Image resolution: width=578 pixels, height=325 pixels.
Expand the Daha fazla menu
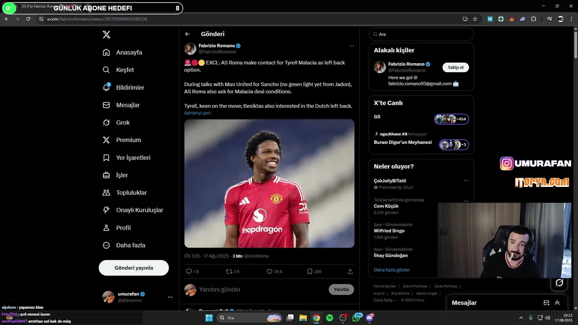pyautogui.click(x=124, y=246)
